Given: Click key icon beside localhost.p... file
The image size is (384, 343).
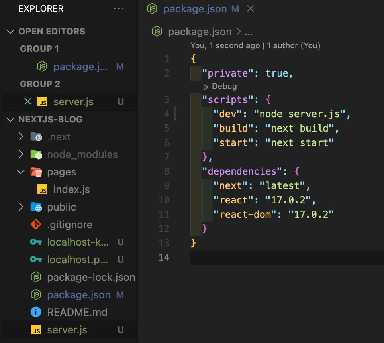Looking at the screenshot, I should 36,260.
